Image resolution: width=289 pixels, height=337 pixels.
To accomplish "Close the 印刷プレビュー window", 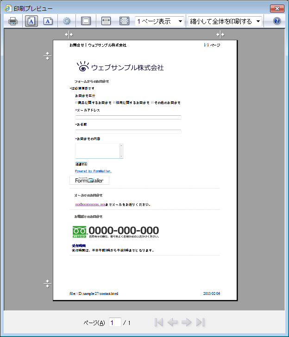I will [x=276, y=8].
